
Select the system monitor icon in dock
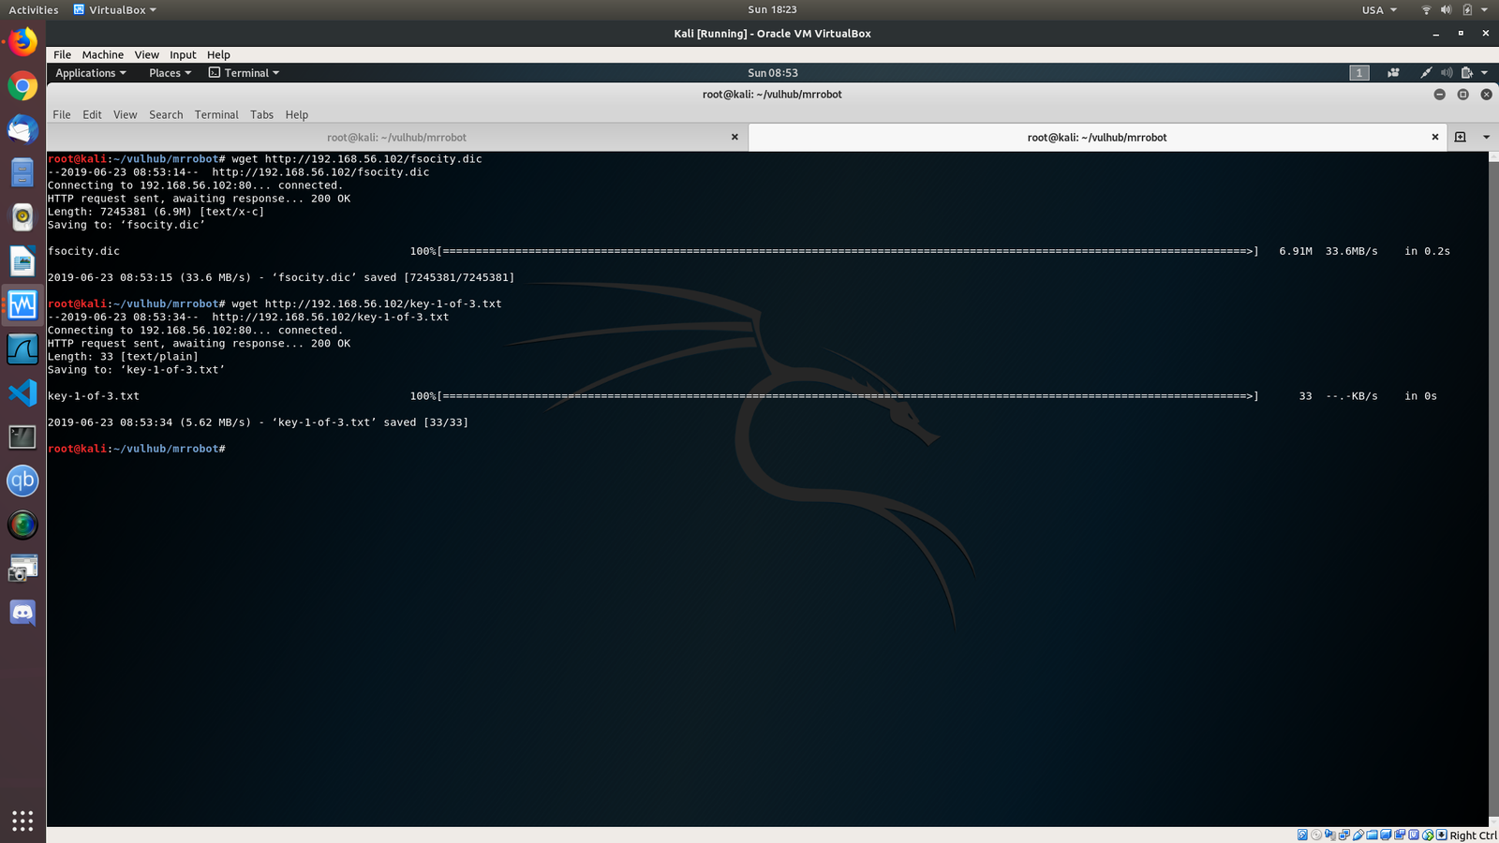pyautogui.click(x=22, y=305)
